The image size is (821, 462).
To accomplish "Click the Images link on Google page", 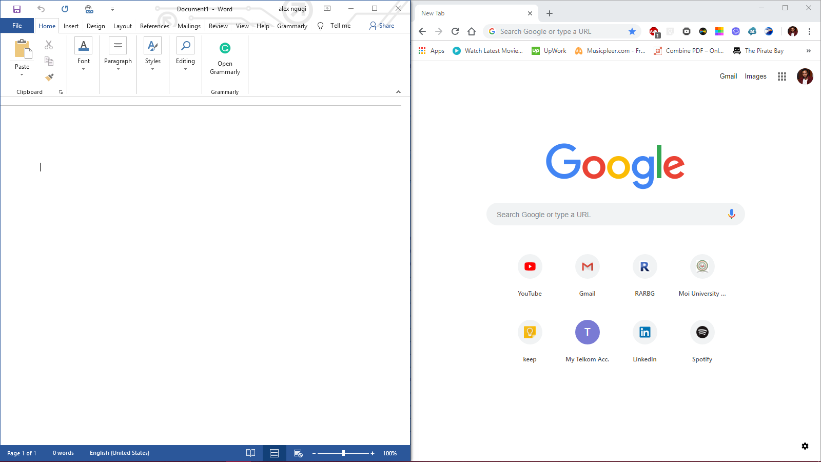I will (x=755, y=76).
